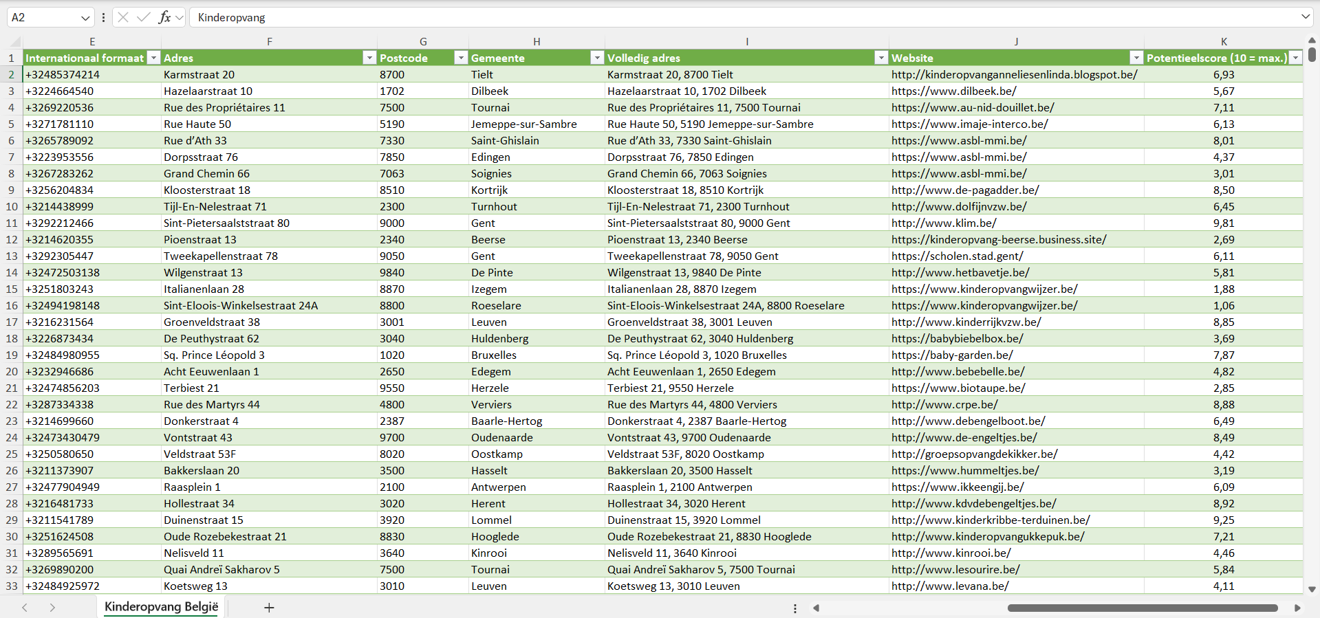
Task: Click the previous sheet navigation arrow
Action: [x=25, y=608]
